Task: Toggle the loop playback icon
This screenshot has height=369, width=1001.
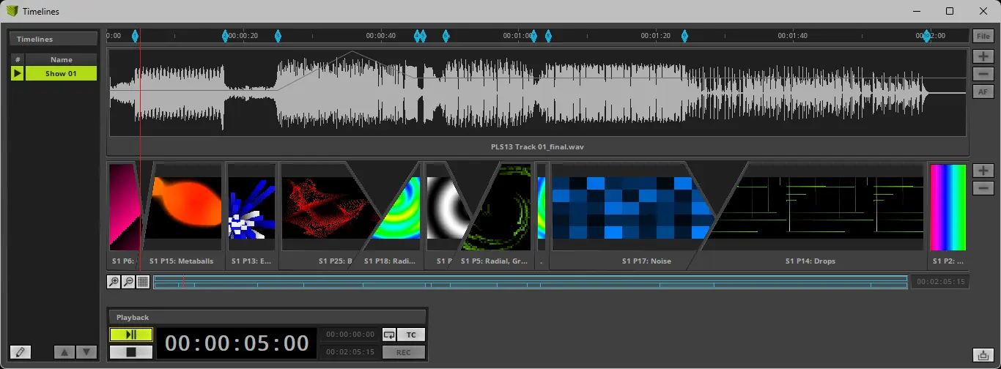Action: coord(389,335)
